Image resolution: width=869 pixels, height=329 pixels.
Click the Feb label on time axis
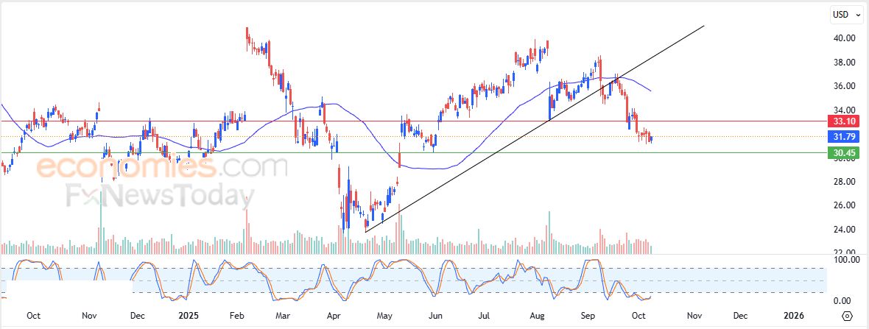click(236, 316)
